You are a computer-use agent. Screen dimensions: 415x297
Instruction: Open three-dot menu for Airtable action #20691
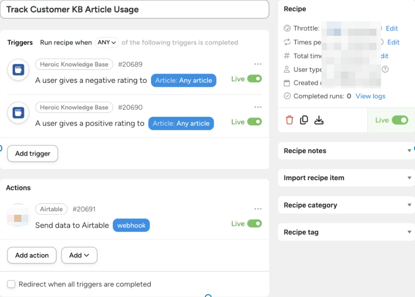[258, 209]
